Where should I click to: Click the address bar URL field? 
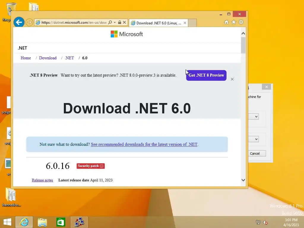(74, 23)
